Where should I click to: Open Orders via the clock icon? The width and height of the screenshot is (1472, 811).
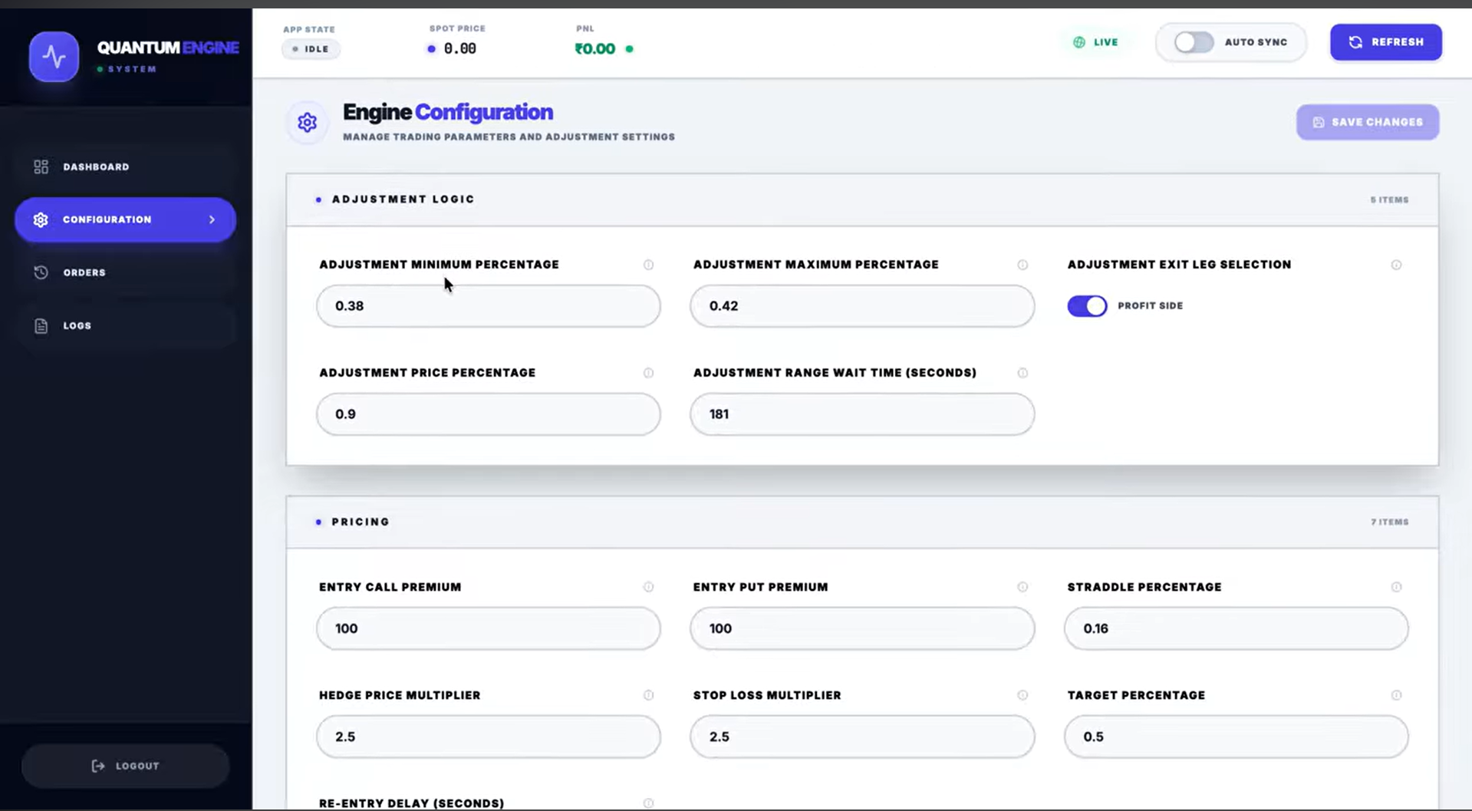[41, 272]
